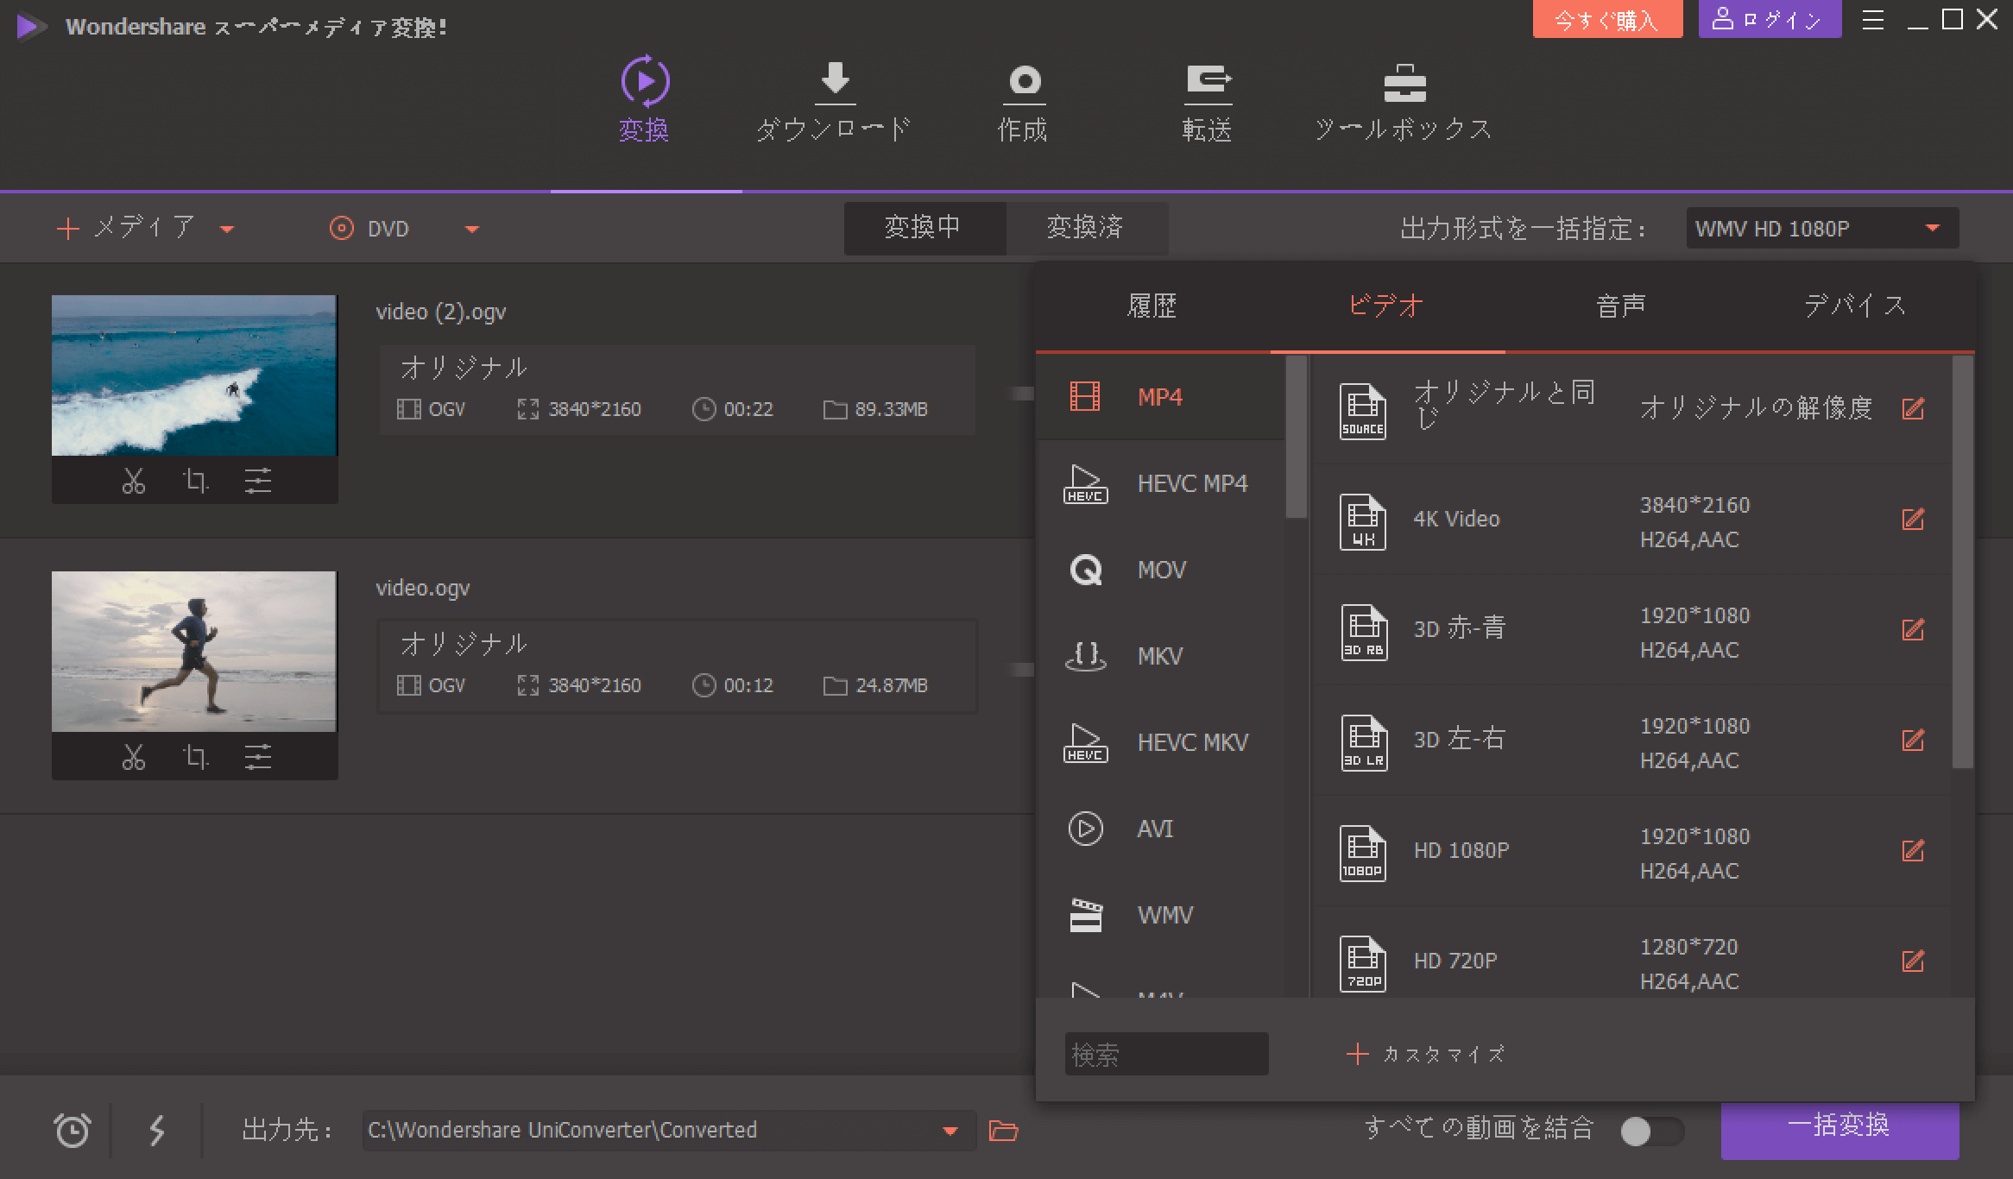Open the 出力先 output path dropdown
Image resolution: width=2013 pixels, height=1179 pixels.
[950, 1131]
